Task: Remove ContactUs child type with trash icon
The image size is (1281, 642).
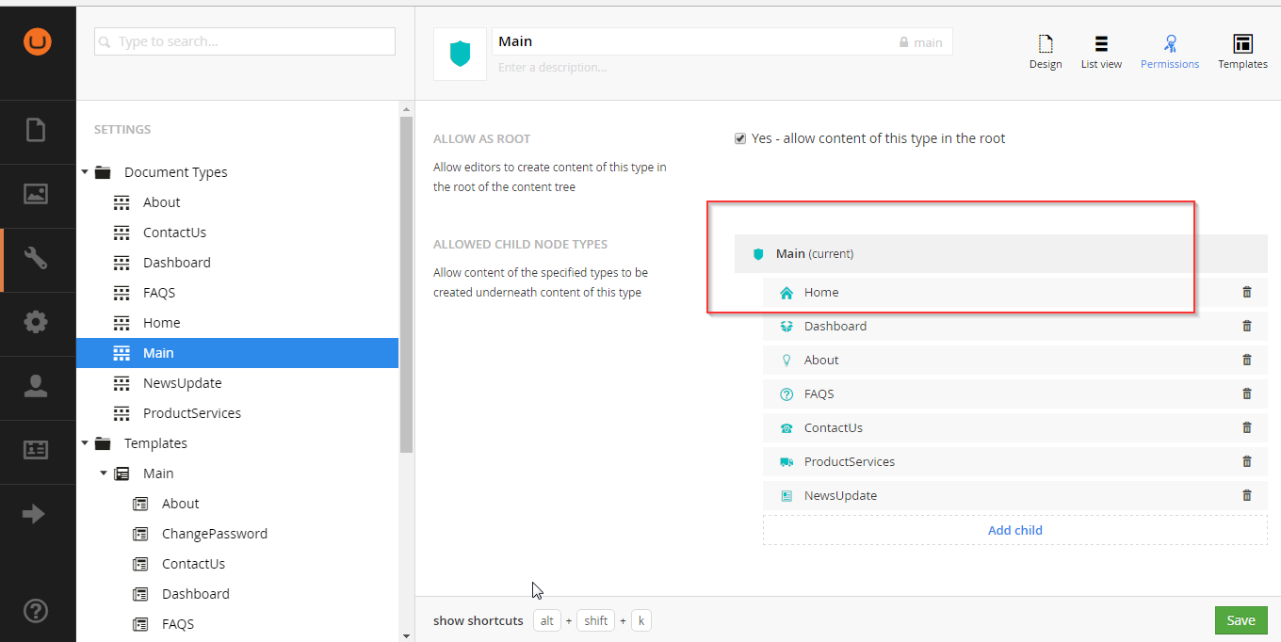Action: 1247,427
